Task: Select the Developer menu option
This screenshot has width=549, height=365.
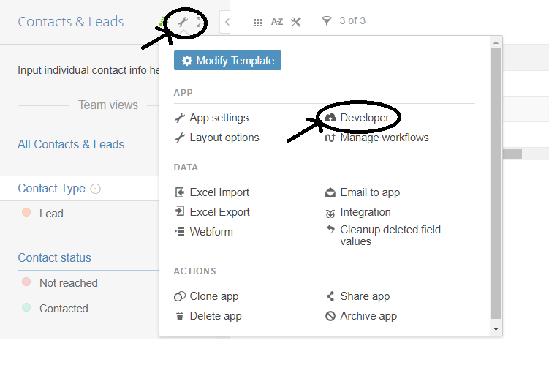Action: (x=364, y=118)
